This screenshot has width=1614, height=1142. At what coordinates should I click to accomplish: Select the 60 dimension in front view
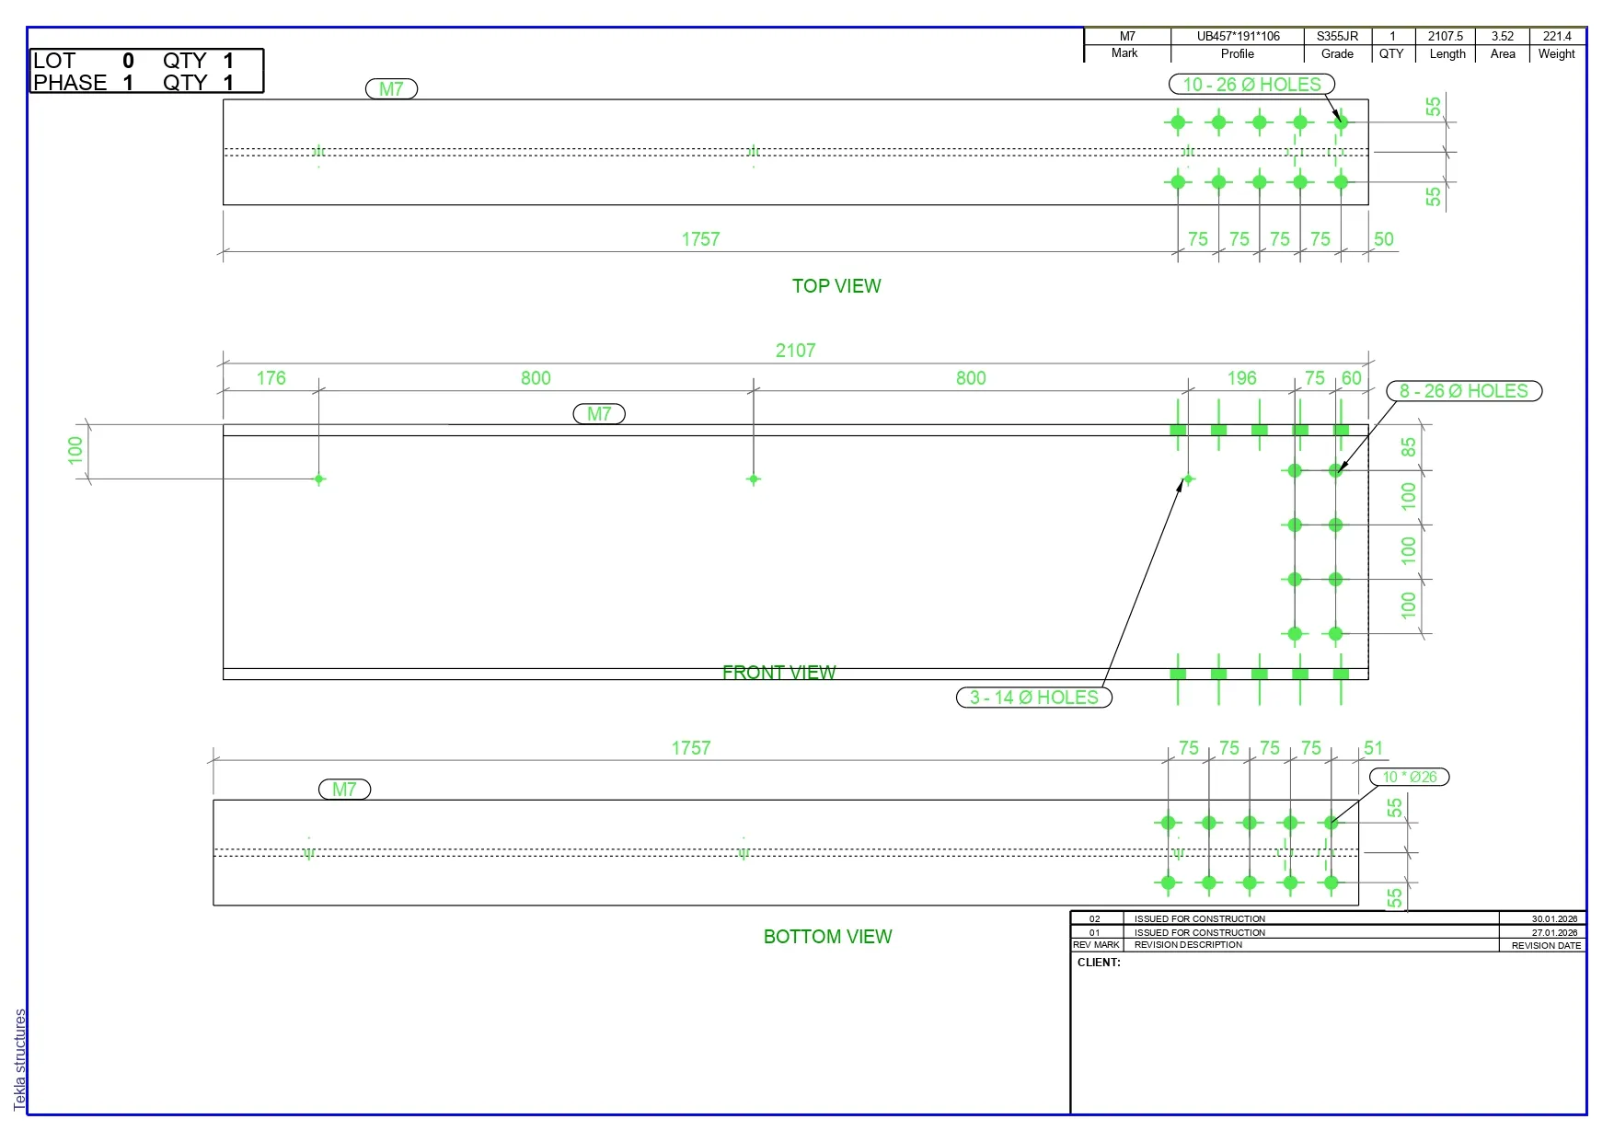tap(1351, 378)
